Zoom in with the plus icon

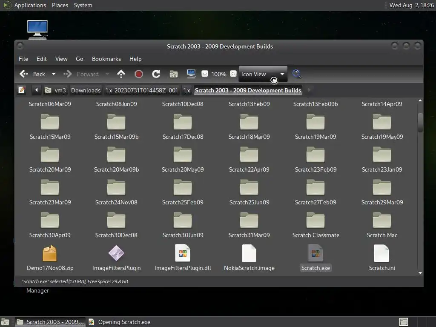(x=233, y=74)
